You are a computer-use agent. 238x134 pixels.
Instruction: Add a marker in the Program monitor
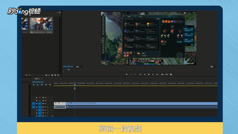tap(127, 74)
